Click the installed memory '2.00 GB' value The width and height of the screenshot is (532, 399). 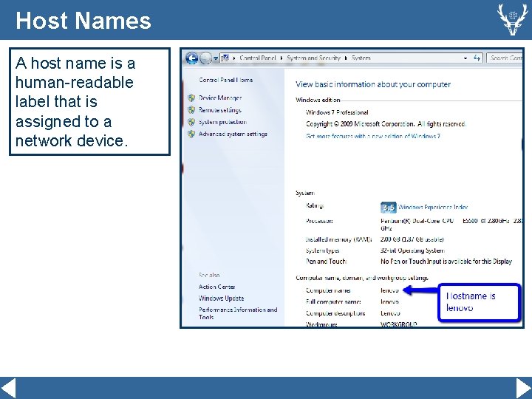click(x=412, y=239)
